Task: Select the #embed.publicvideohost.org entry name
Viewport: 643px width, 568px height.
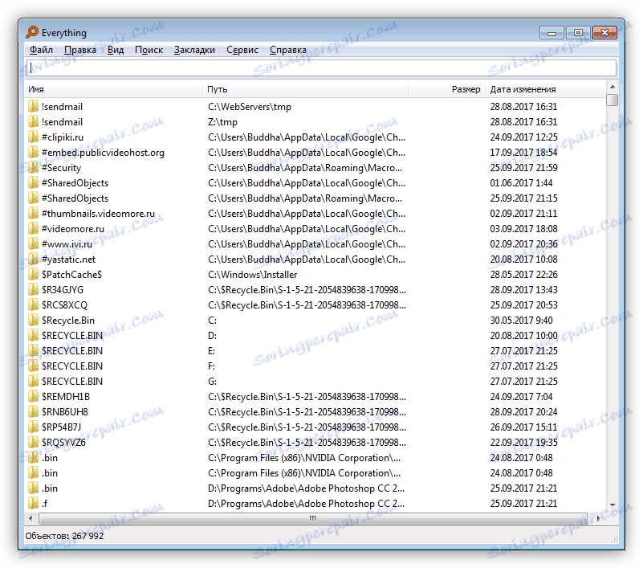Action: click(x=103, y=153)
